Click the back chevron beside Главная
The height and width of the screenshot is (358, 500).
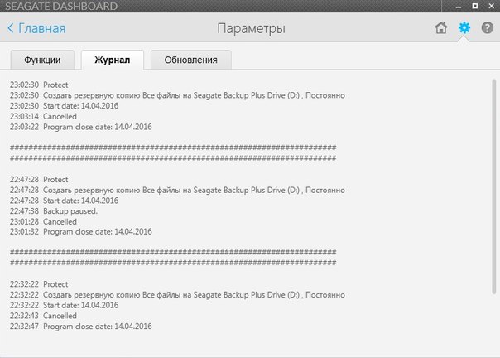tap(11, 29)
